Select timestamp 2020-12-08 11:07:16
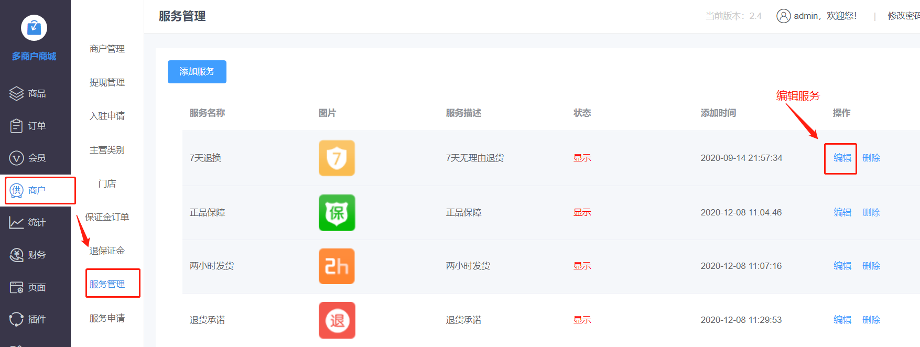 [x=741, y=266]
